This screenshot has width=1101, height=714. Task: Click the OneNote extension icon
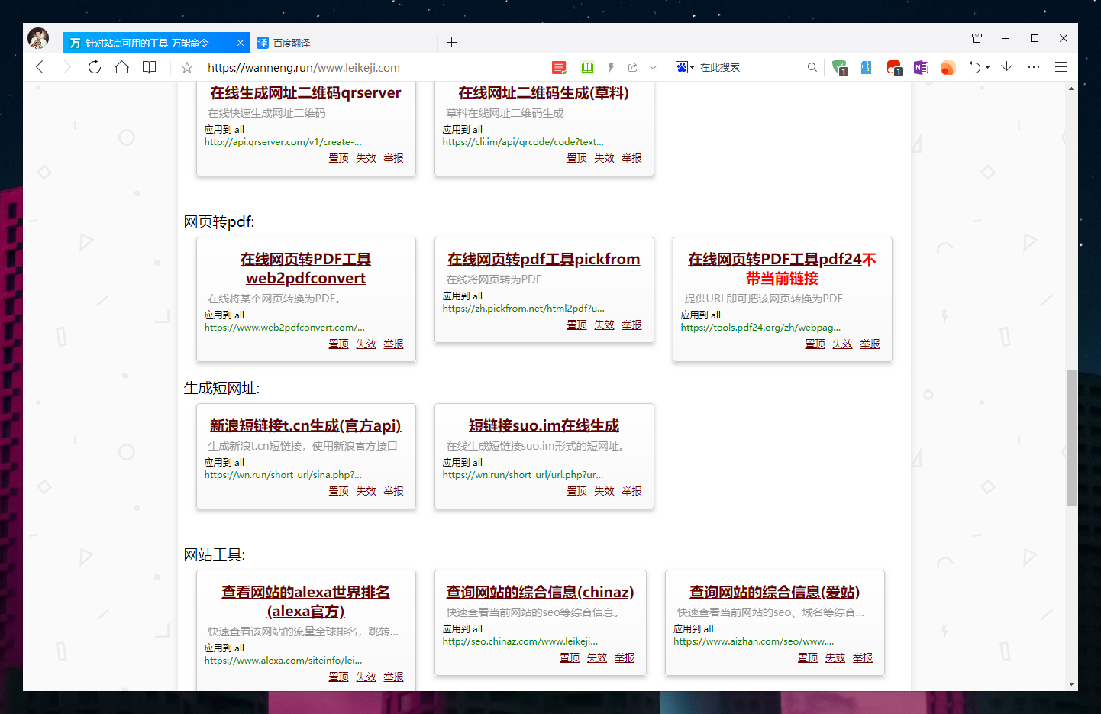[921, 68]
